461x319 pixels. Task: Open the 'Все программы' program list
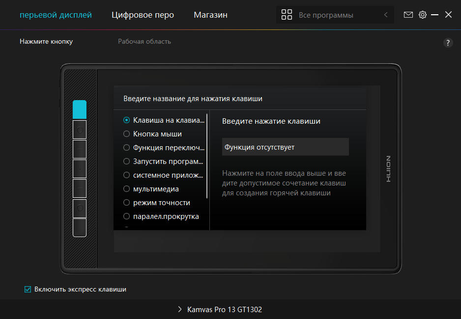[x=326, y=15]
